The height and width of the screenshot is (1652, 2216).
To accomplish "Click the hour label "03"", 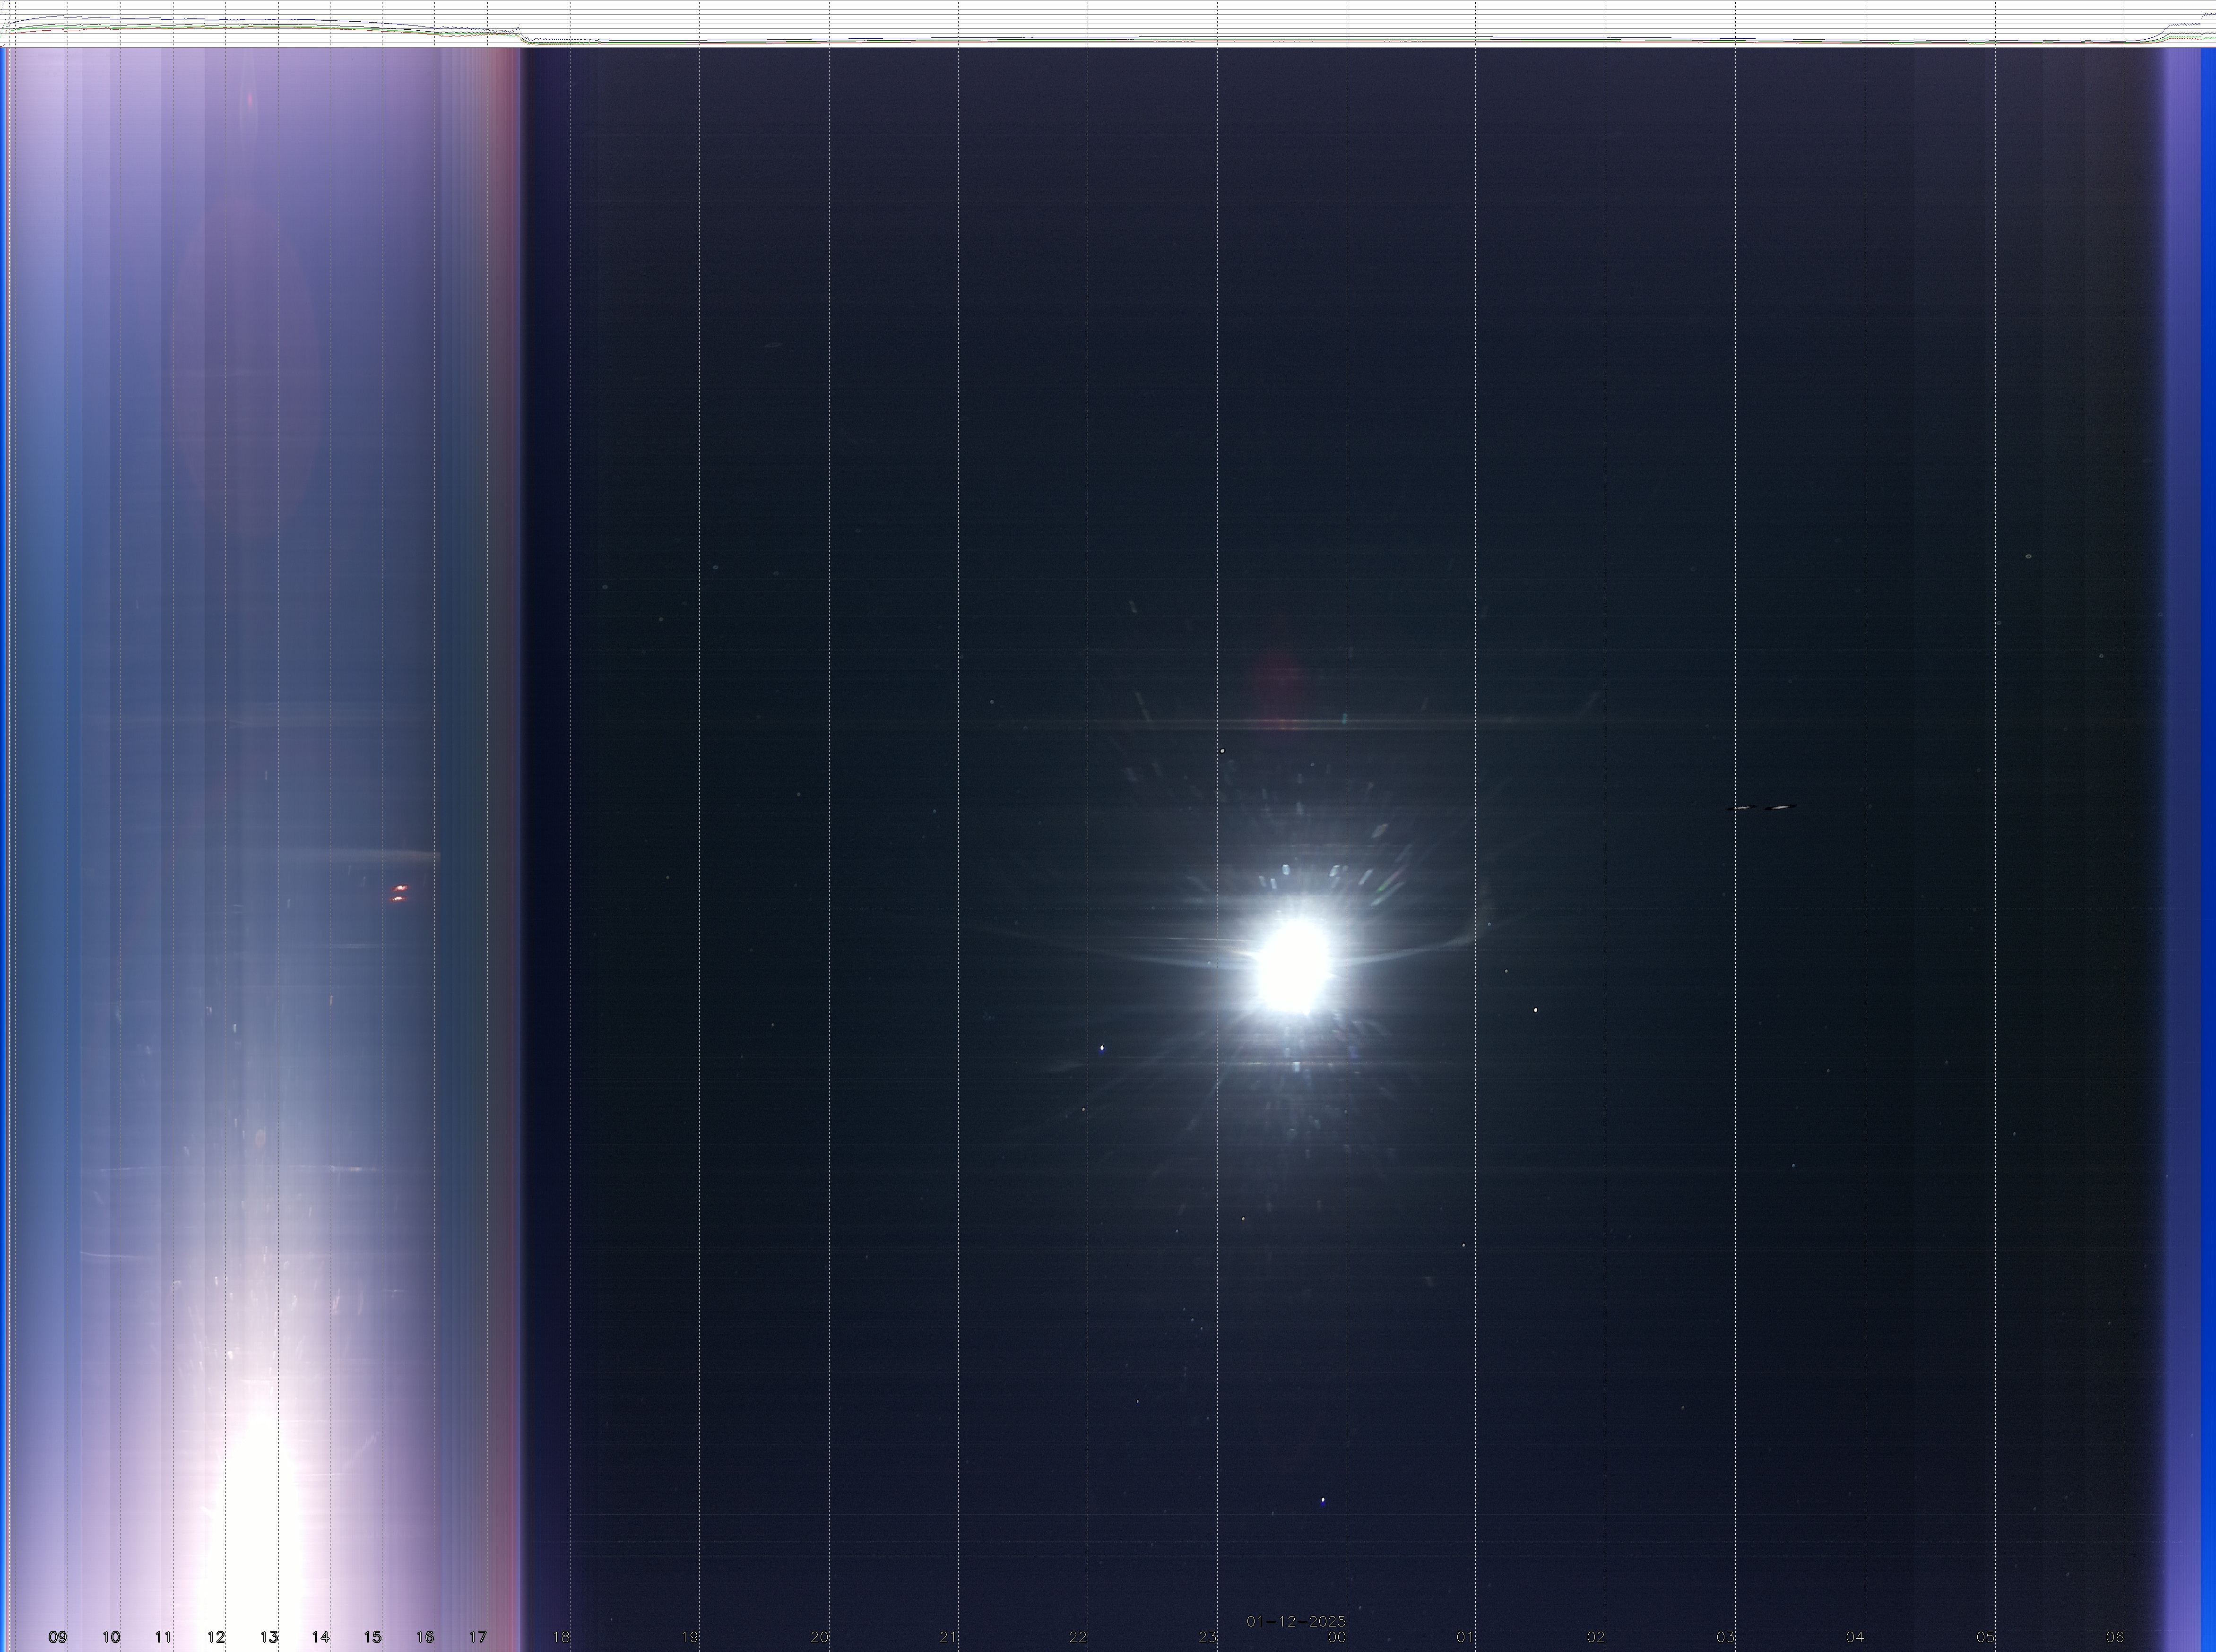I will tap(1725, 1637).
